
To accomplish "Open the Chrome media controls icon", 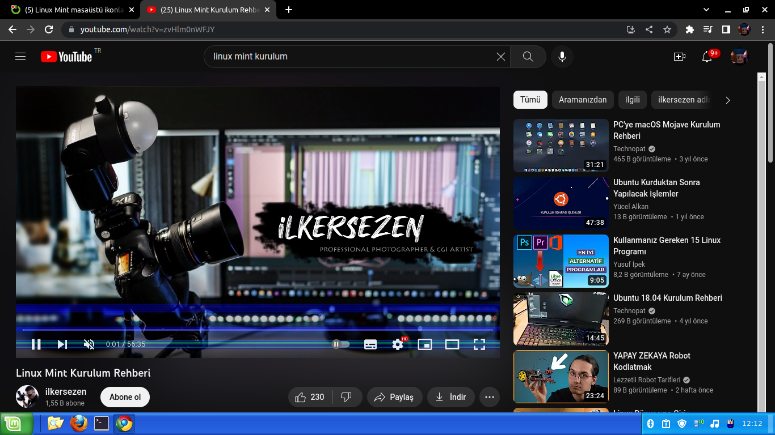I will (x=707, y=29).
